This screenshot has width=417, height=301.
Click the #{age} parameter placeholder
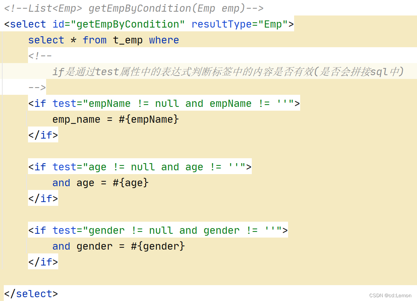[x=130, y=182]
